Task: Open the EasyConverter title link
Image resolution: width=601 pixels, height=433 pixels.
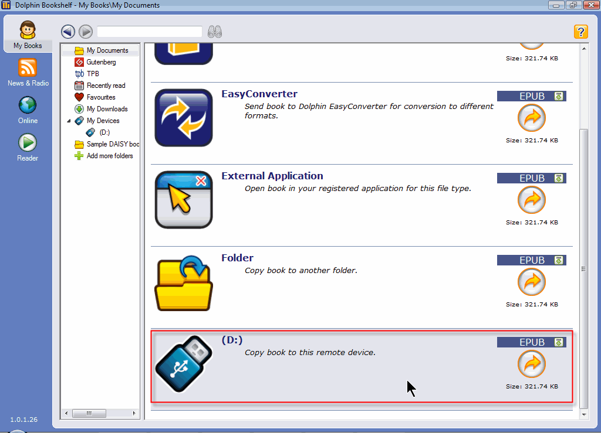Action: pos(259,94)
